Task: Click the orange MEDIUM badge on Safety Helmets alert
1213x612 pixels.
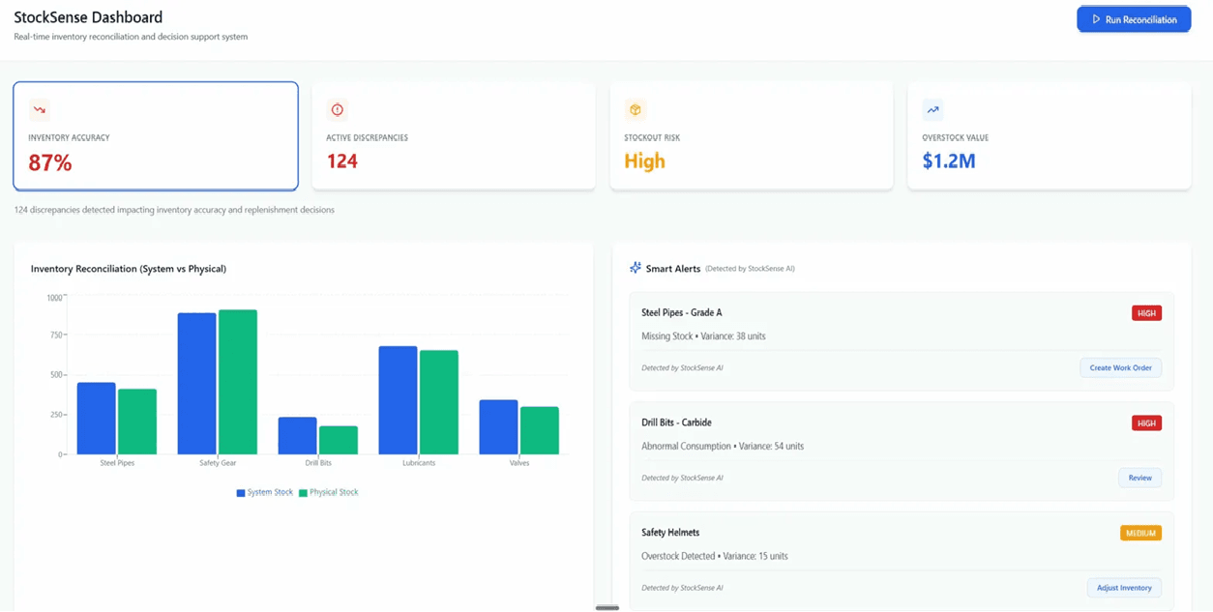Action: [x=1142, y=532]
